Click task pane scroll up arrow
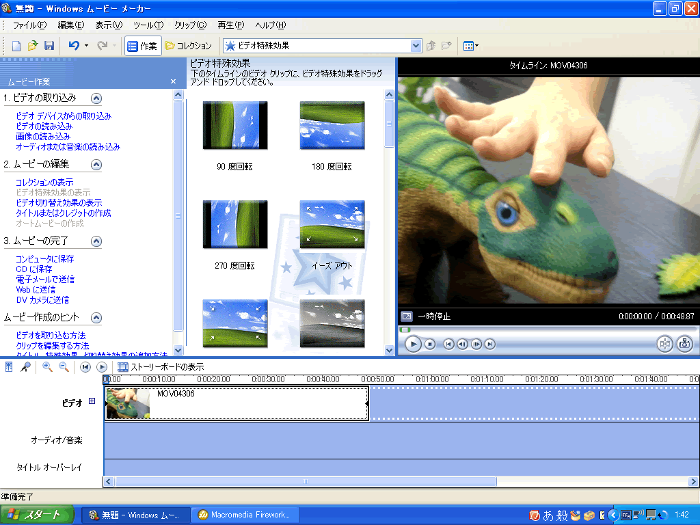 (x=178, y=94)
